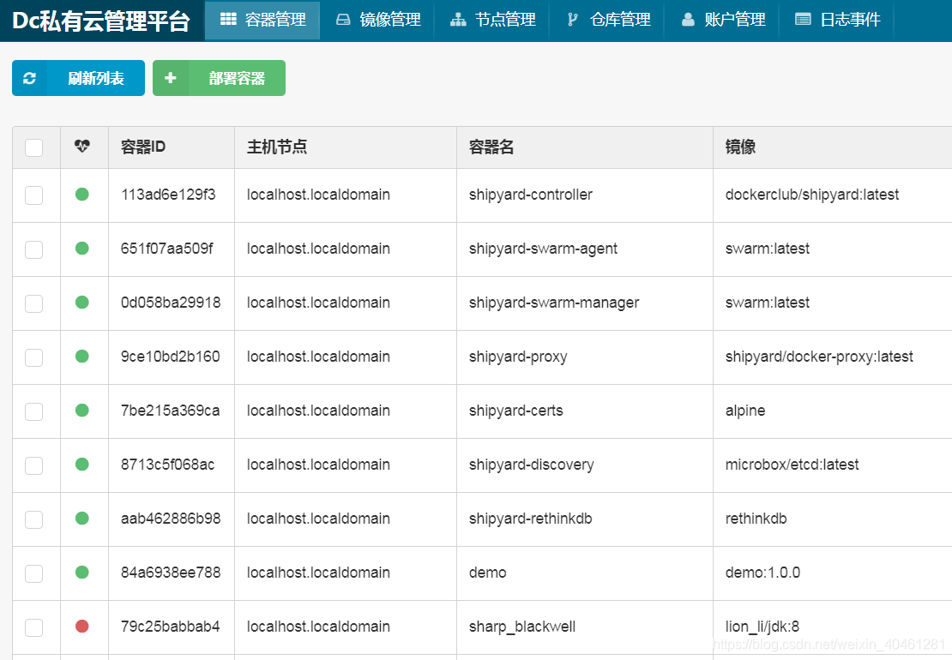Check the checkbox for demo container row
Screen dimensions: 952x660
[34, 573]
